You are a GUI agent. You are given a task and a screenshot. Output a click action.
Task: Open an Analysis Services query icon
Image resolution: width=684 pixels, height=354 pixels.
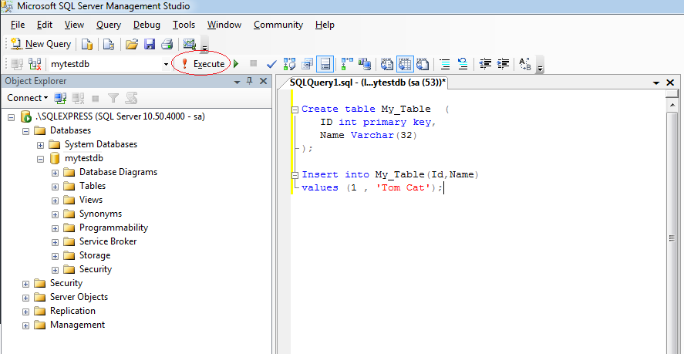108,44
